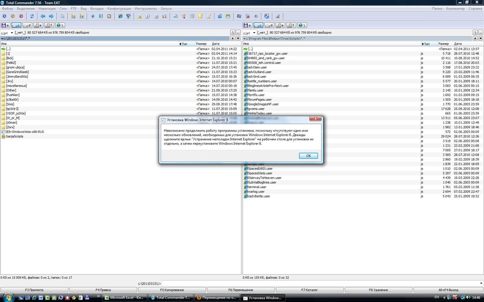
Task: Open the Конфигурация menu
Action: [119, 9]
